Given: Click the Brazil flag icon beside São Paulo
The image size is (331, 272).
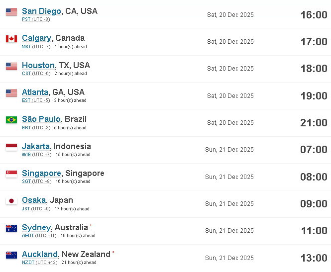Looking at the screenshot, I should pos(11,120).
